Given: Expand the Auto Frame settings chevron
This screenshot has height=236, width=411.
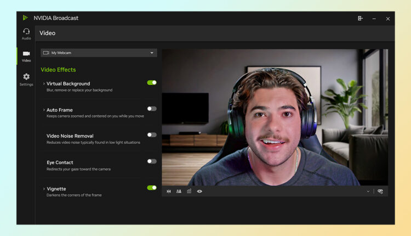Looking at the screenshot, I should (x=44, y=110).
